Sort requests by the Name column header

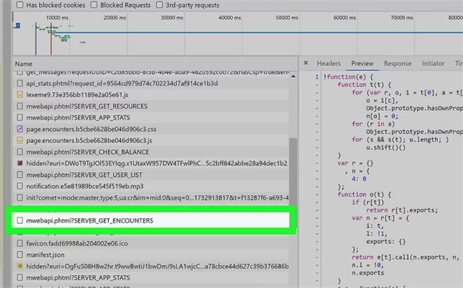(24, 64)
